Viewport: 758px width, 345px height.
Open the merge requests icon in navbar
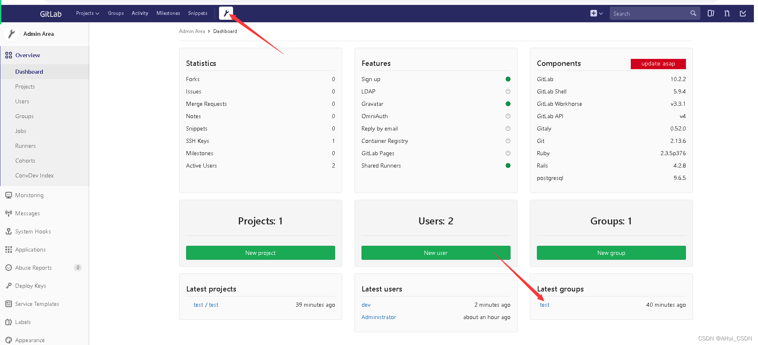727,14
